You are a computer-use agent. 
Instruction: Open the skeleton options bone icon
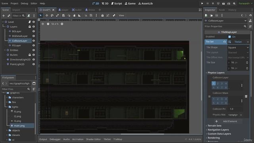coord(114,15)
